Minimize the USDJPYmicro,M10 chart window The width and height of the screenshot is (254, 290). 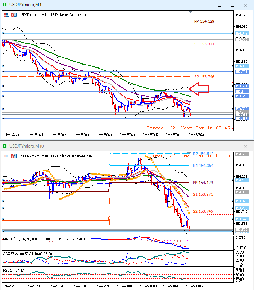click(x=221, y=146)
